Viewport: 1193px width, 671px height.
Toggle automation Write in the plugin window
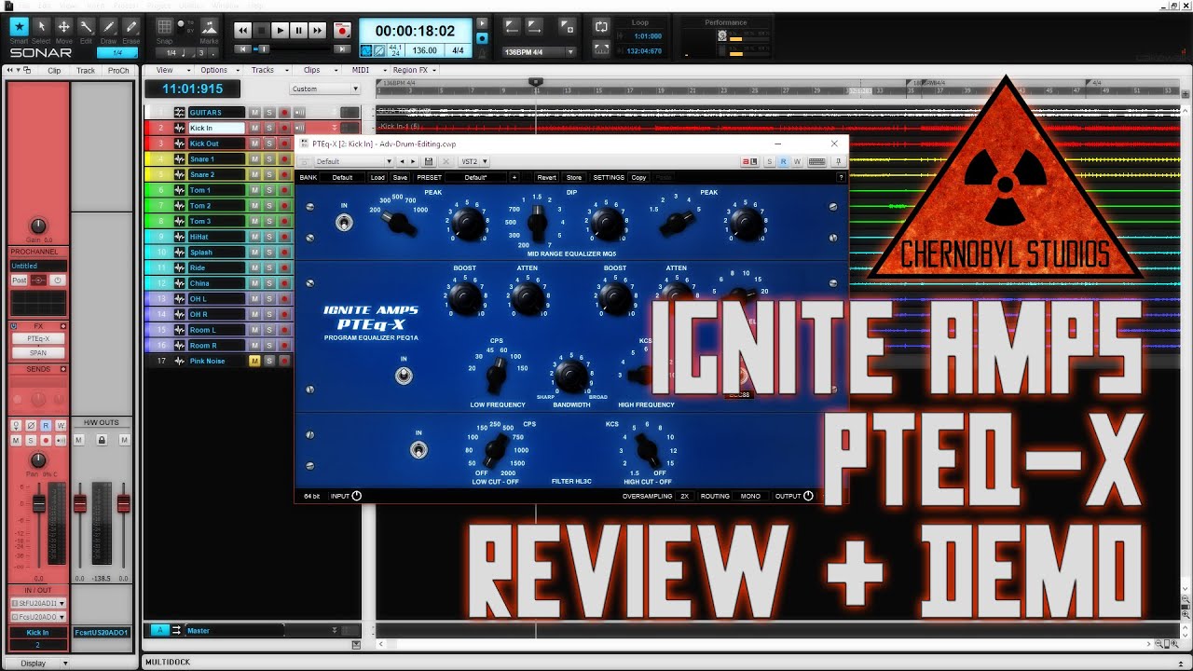point(797,161)
